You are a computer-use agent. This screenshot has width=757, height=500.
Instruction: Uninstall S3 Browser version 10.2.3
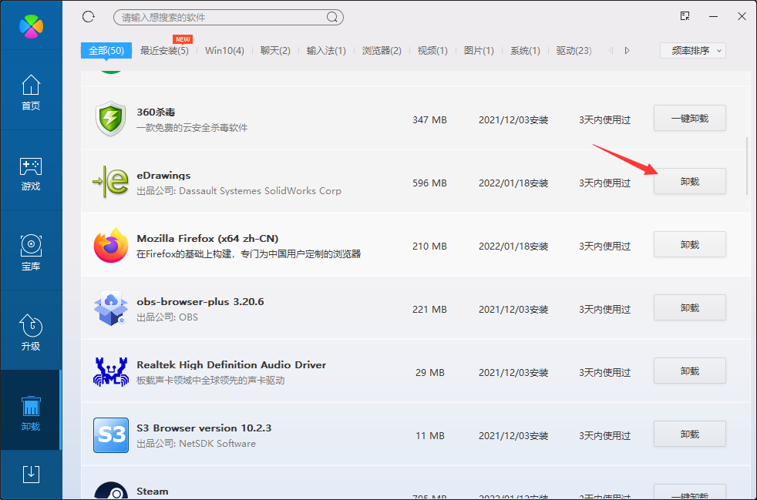pyautogui.click(x=690, y=435)
